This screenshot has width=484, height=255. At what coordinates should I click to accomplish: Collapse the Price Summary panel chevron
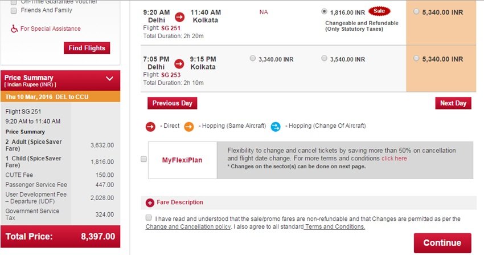[x=110, y=78]
